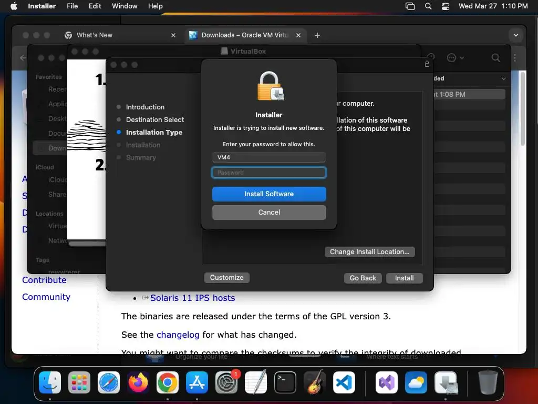Click Go Back in the Installer window

point(363,278)
